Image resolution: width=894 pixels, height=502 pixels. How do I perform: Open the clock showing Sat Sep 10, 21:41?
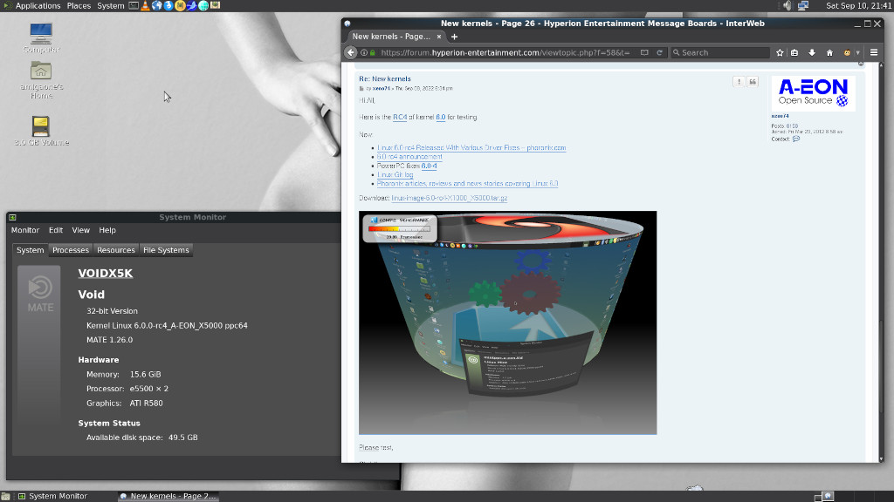point(859,6)
